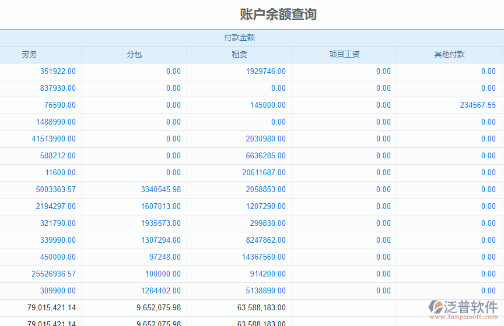
Task: Open the 351922.00 labor amount link
Action: pos(58,72)
